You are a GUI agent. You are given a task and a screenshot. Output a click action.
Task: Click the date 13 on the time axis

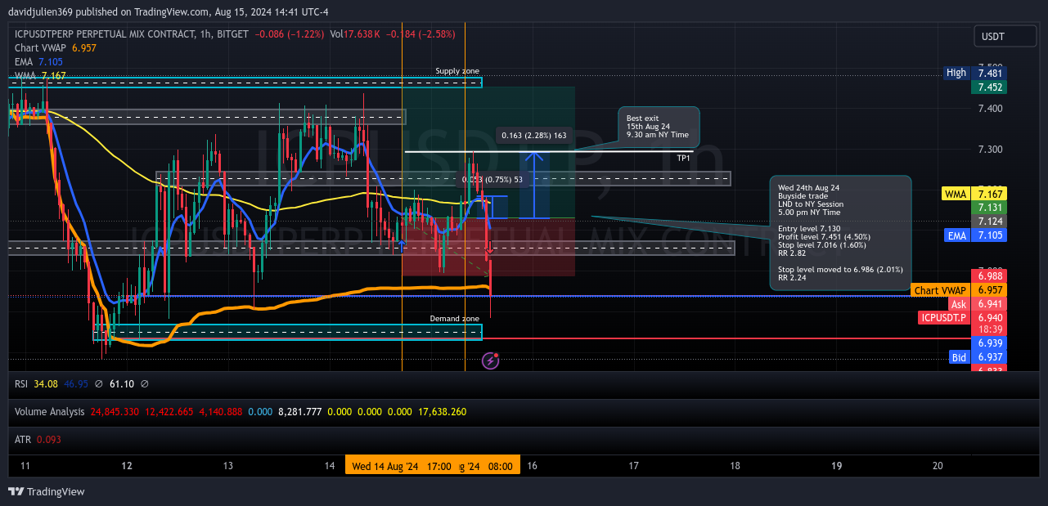[227, 465]
